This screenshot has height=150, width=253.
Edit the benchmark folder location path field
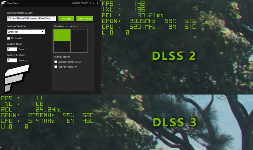[32, 18]
